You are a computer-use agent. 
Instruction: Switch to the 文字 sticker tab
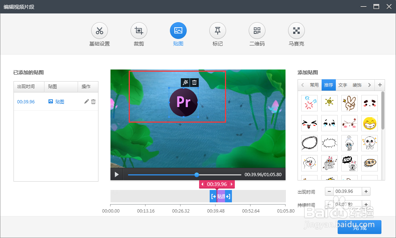343,85
